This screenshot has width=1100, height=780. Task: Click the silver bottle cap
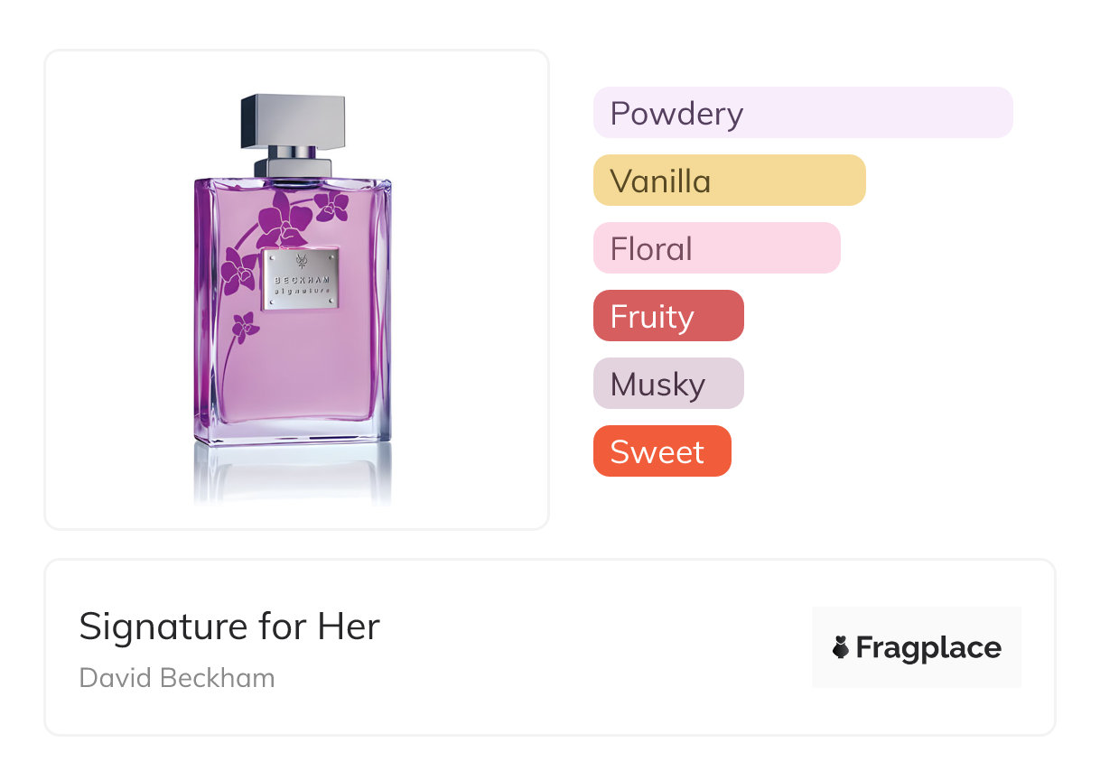tap(293, 120)
